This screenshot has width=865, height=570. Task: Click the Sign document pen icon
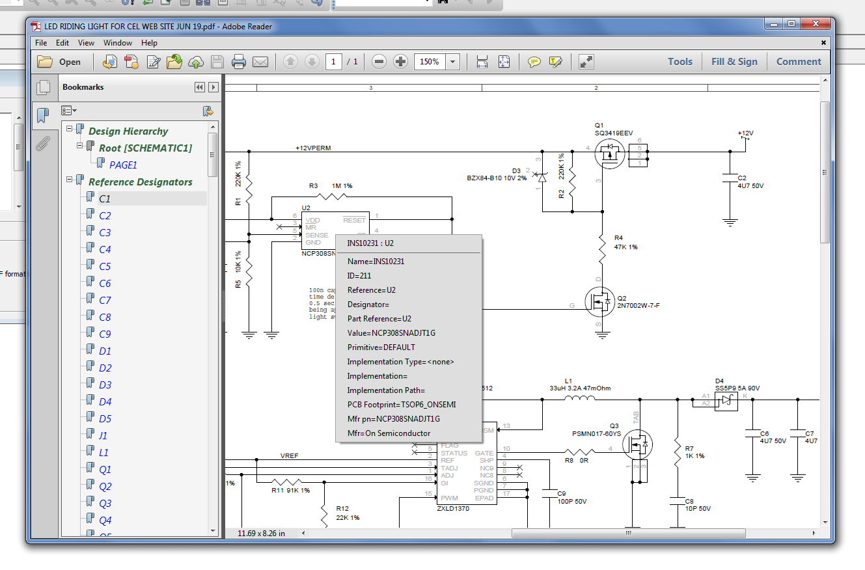click(x=153, y=62)
